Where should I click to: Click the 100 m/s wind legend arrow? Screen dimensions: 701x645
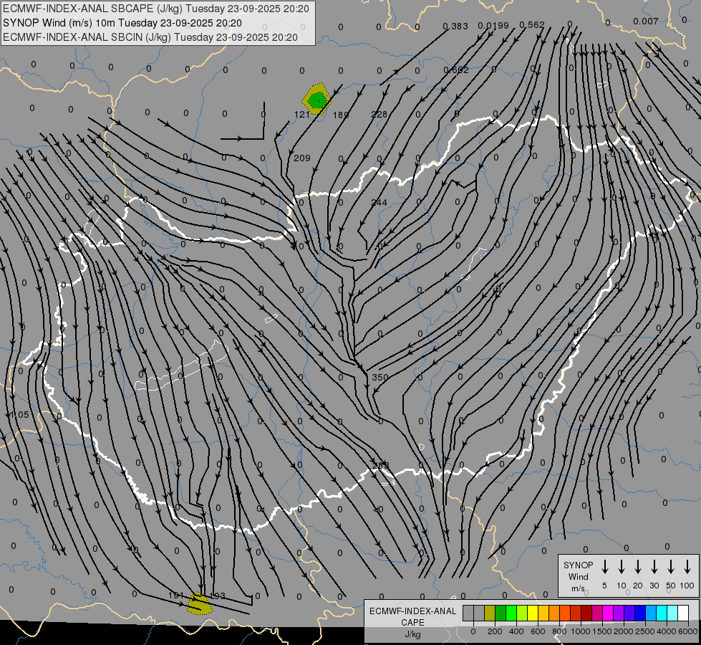click(x=687, y=566)
